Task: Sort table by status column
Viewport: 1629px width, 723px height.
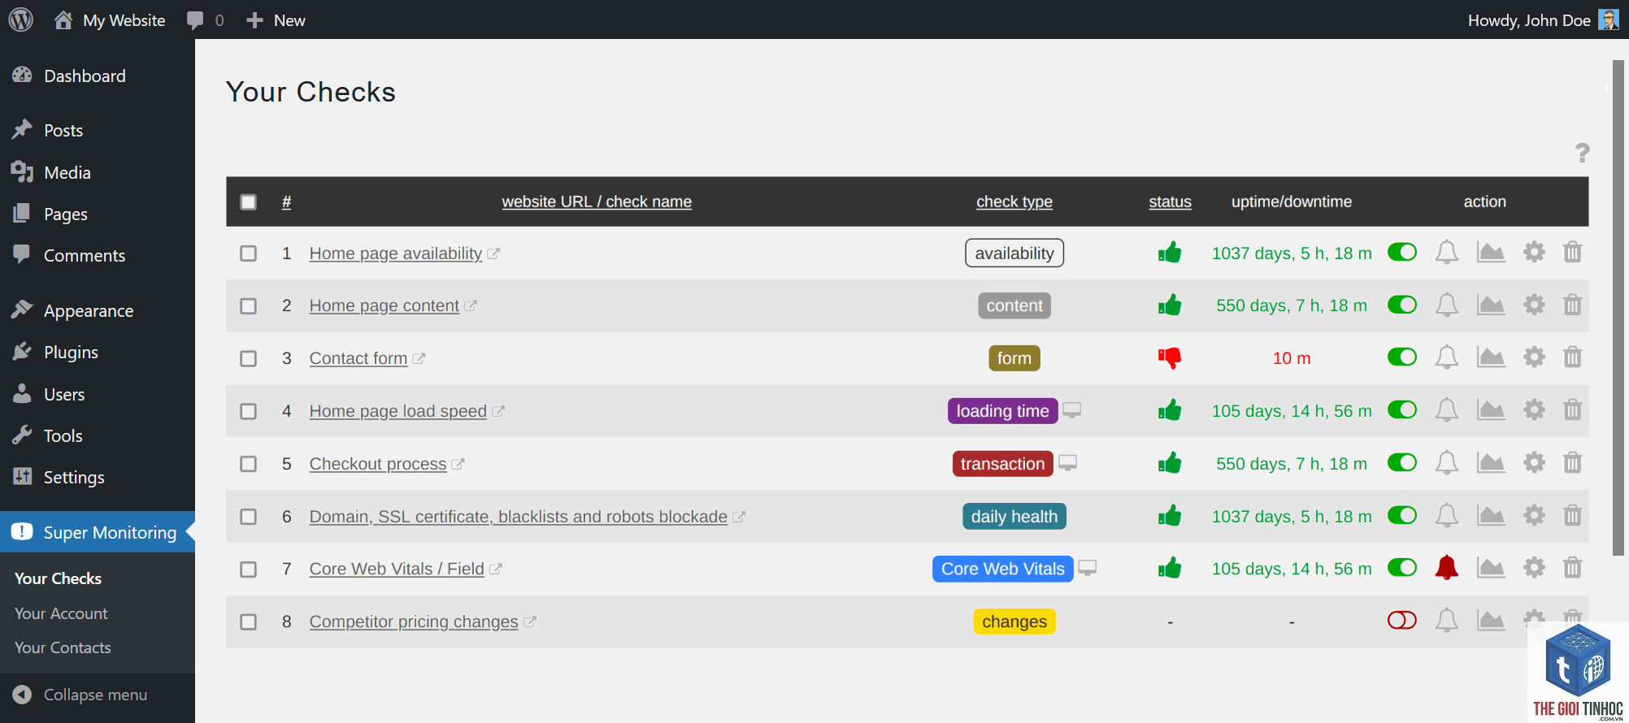Action: click(1170, 201)
